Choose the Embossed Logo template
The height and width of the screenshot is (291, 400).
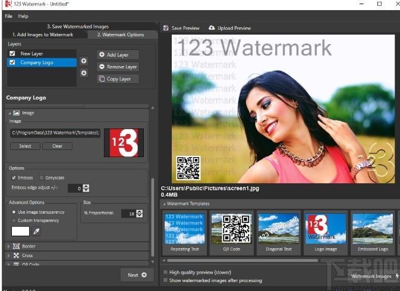click(x=373, y=232)
